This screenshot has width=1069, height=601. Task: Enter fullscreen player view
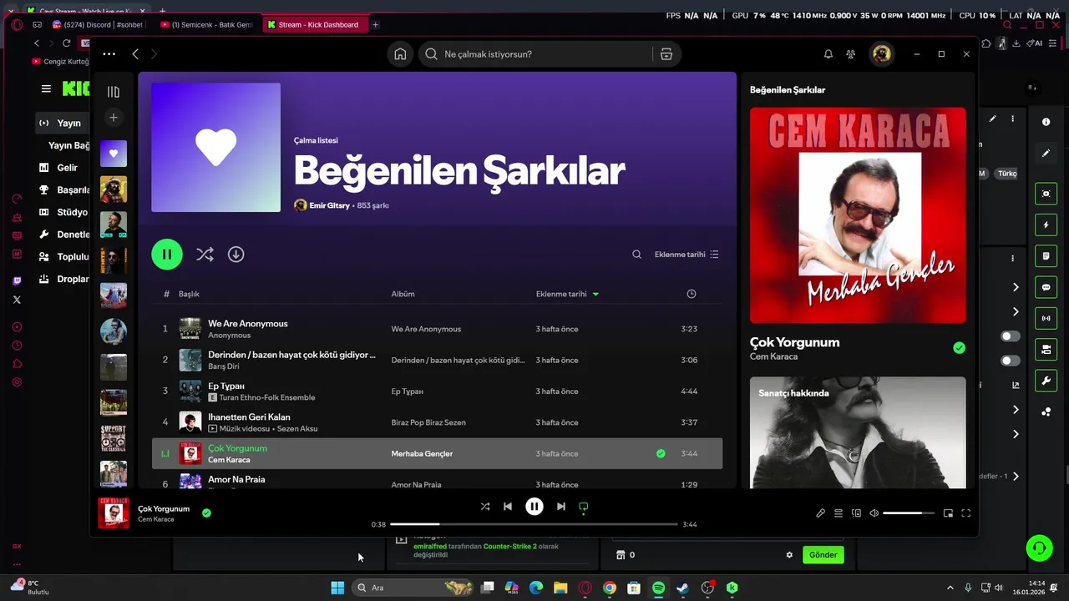coord(966,513)
